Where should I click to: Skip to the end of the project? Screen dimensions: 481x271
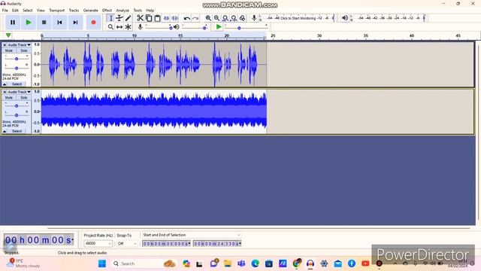(x=75, y=23)
